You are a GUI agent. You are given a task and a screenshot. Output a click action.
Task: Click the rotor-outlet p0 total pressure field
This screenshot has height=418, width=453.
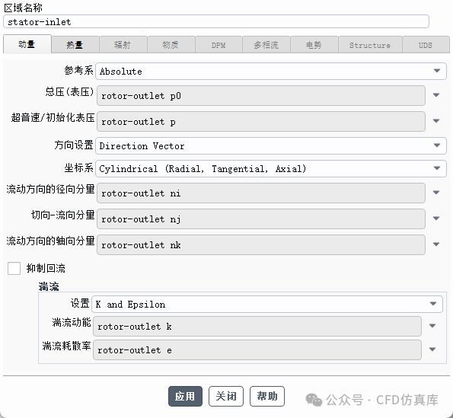[261, 96]
